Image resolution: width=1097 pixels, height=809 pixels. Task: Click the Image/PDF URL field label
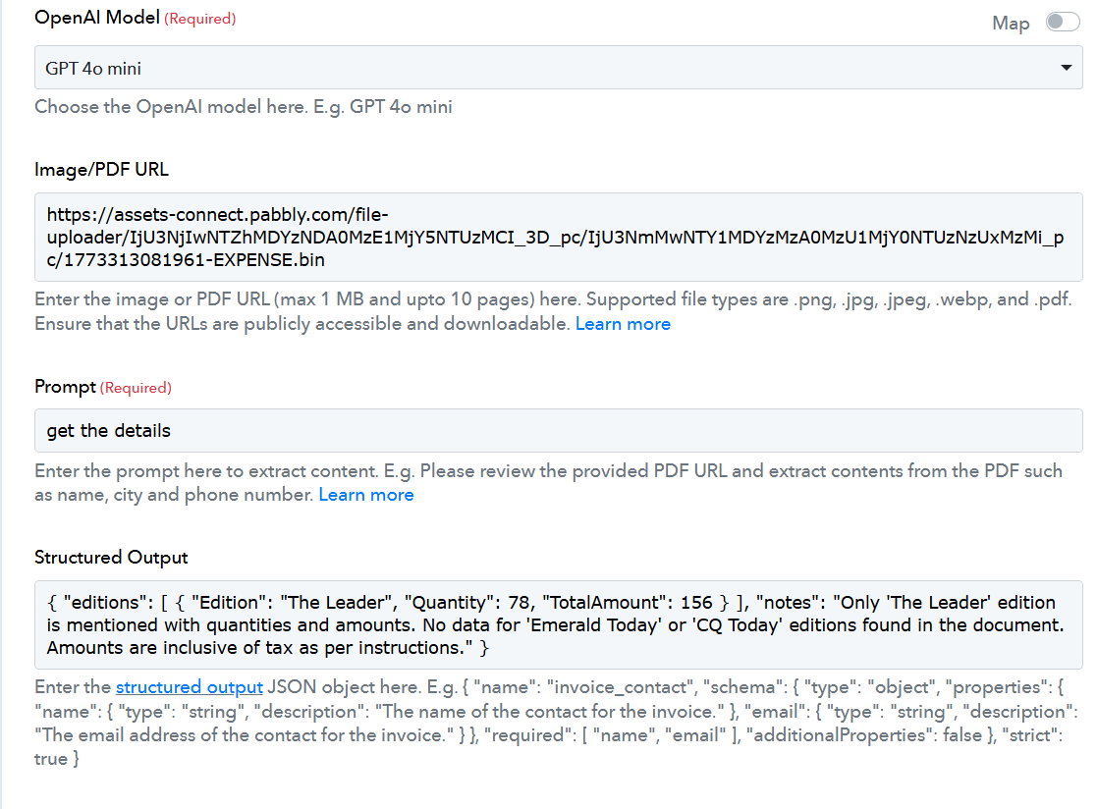tap(101, 169)
